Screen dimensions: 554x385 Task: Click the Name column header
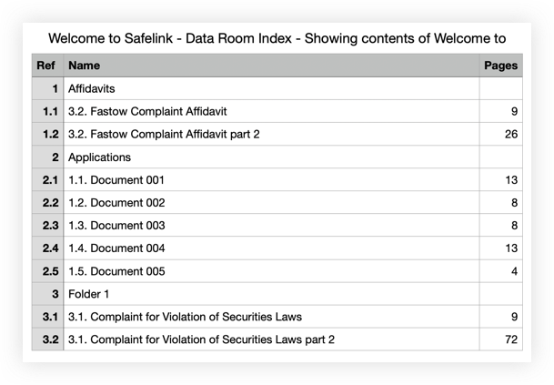pyautogui.click(x=84, y=66)
